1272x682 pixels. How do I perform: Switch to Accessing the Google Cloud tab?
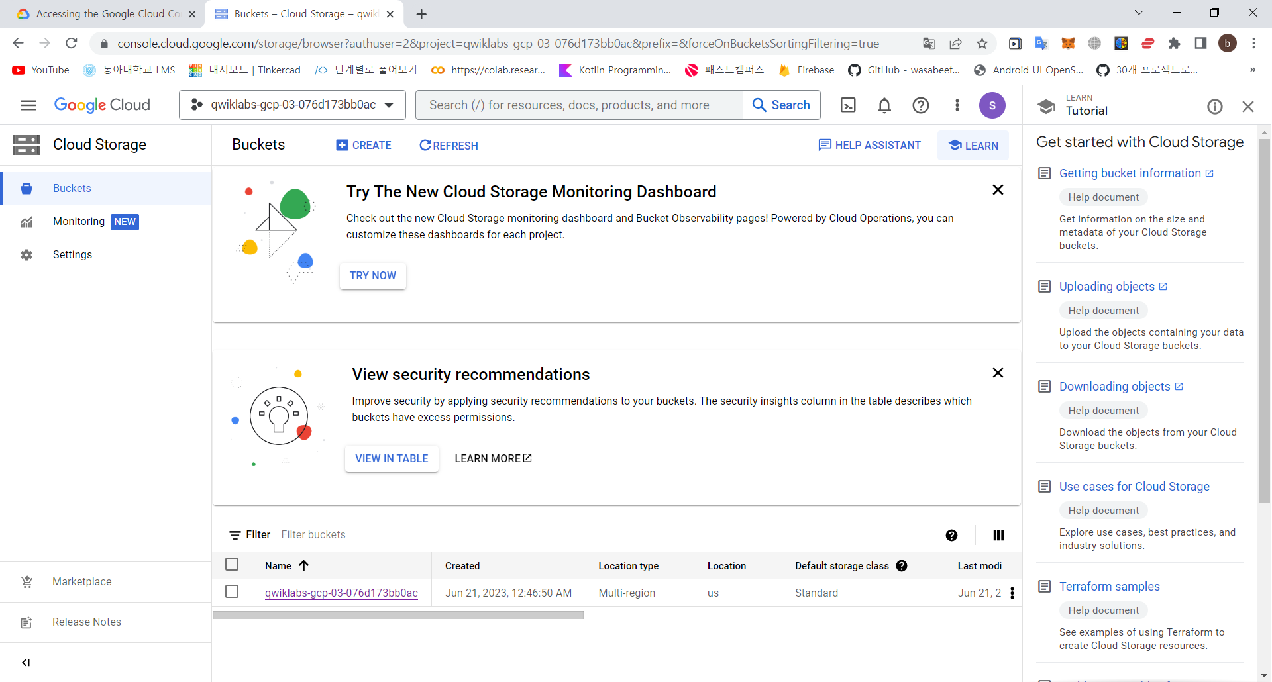[106, 14]
